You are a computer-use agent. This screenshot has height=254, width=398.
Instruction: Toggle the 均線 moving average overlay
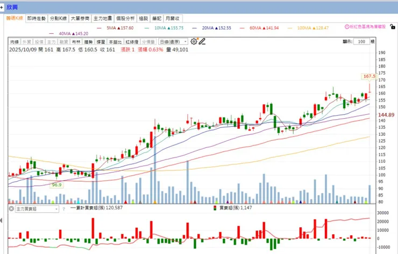pyautogui.click(x=15, y=42)
